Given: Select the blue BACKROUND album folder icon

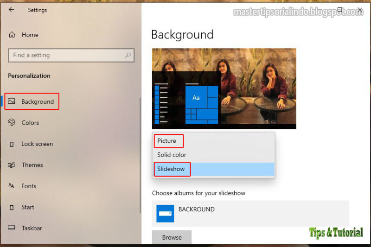Looking at the screenshot, I should (x=165, y=214).
